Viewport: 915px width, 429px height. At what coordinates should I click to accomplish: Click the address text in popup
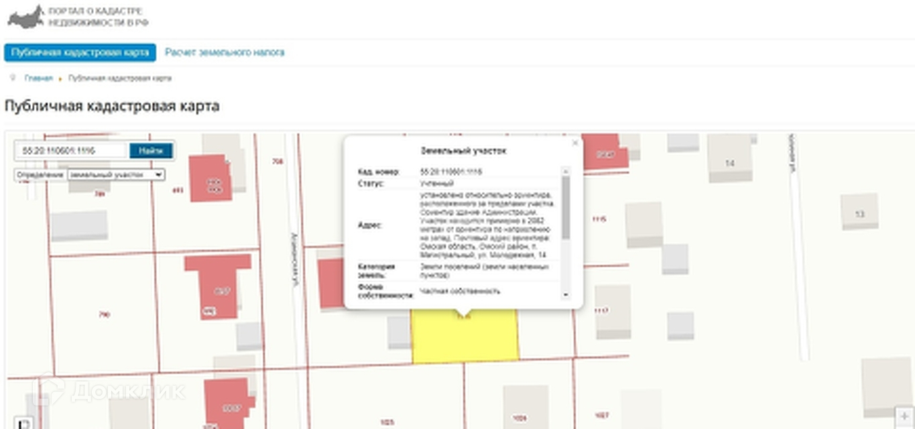pyautogui.click(x=487, y=225)
